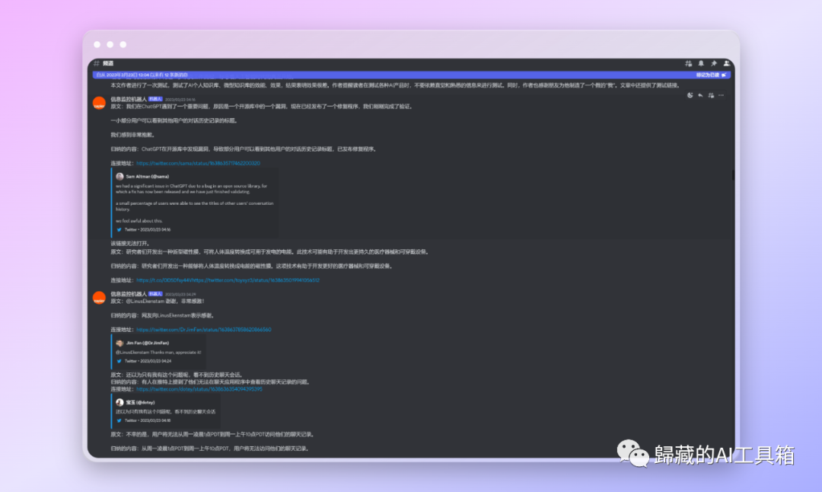
Task: Click the Sam Altman (@sama) embed author name
Action: [148, 177]
